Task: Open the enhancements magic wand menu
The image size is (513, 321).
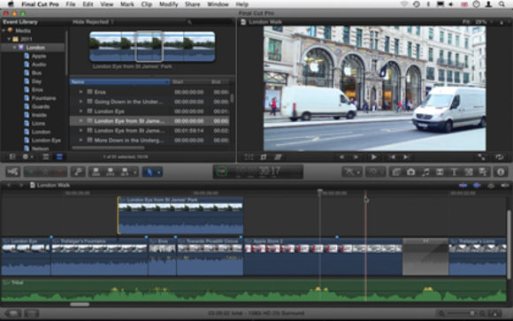Action: coord(351,172)
